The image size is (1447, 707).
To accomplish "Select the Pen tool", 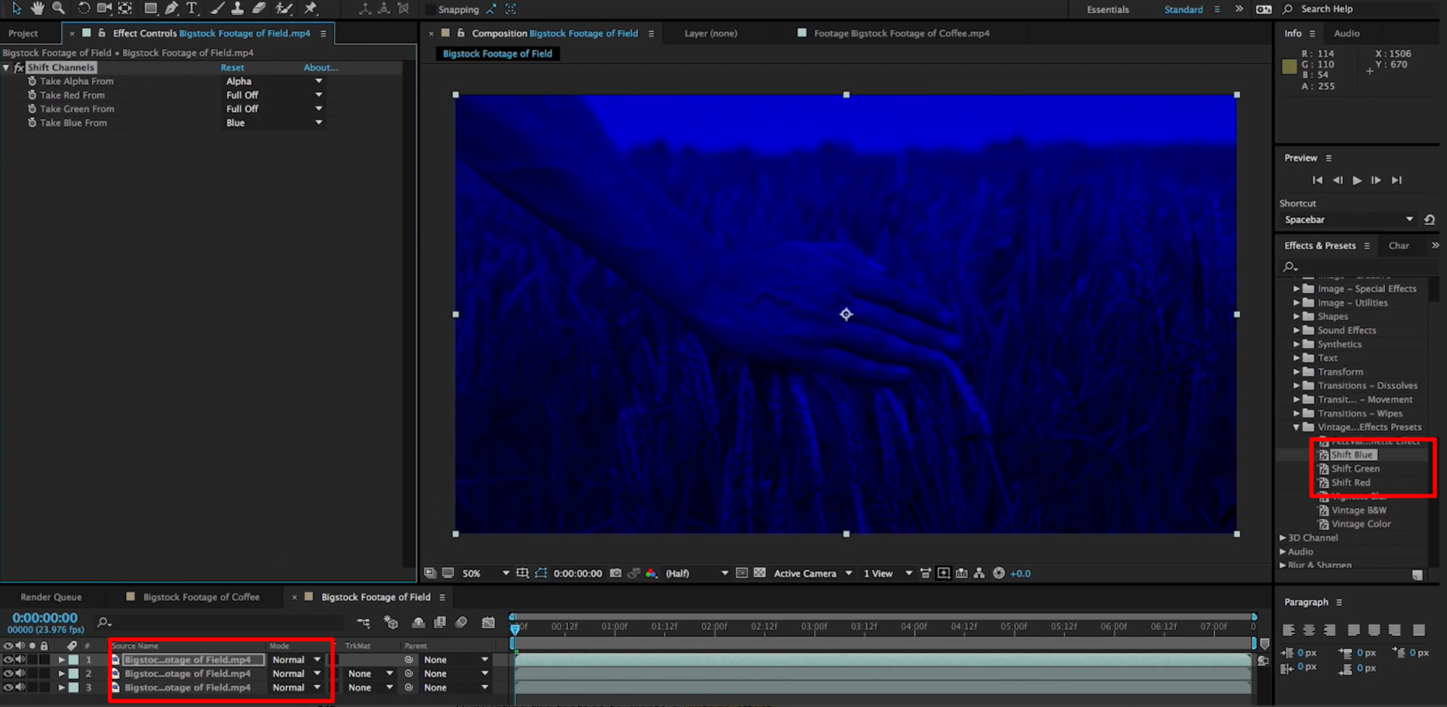I will tap(171, 8).
